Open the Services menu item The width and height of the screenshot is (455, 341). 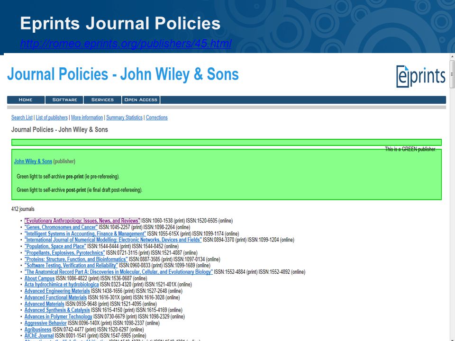(x=102, y=100)
